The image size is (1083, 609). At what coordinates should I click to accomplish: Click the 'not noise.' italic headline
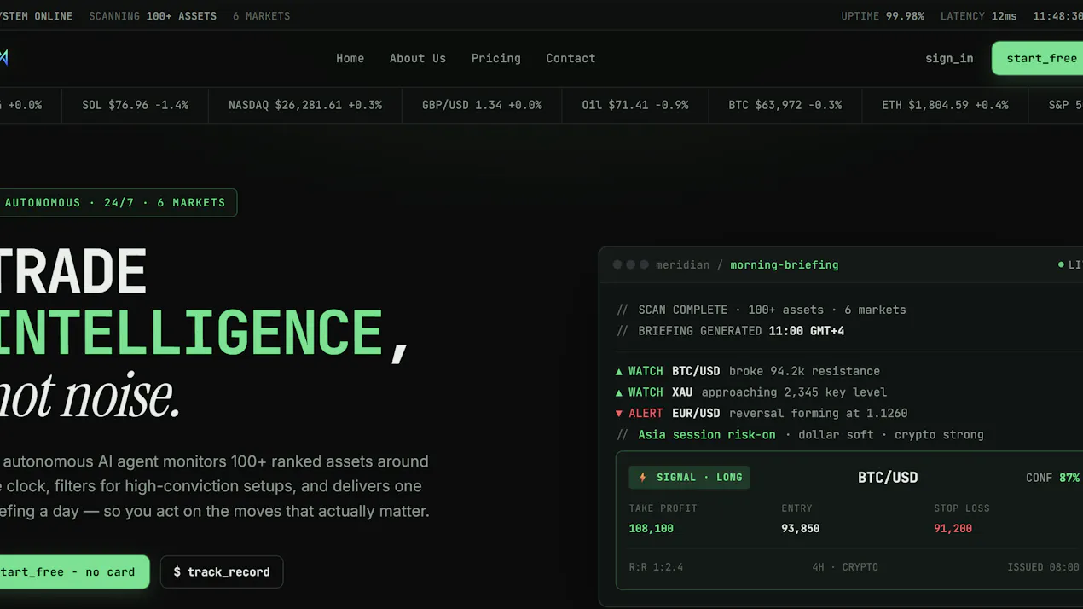click(x=90, y=396)
